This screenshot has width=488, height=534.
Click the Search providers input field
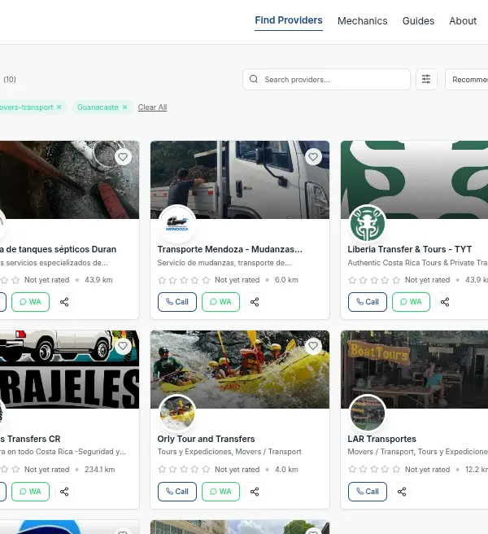point(326,79)
